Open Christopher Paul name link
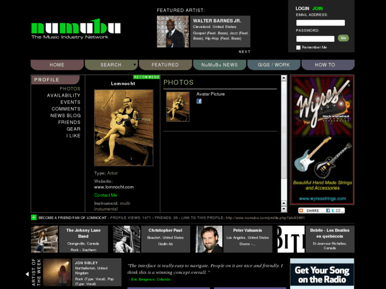386x289 pixels. click(x=166, y=230)
